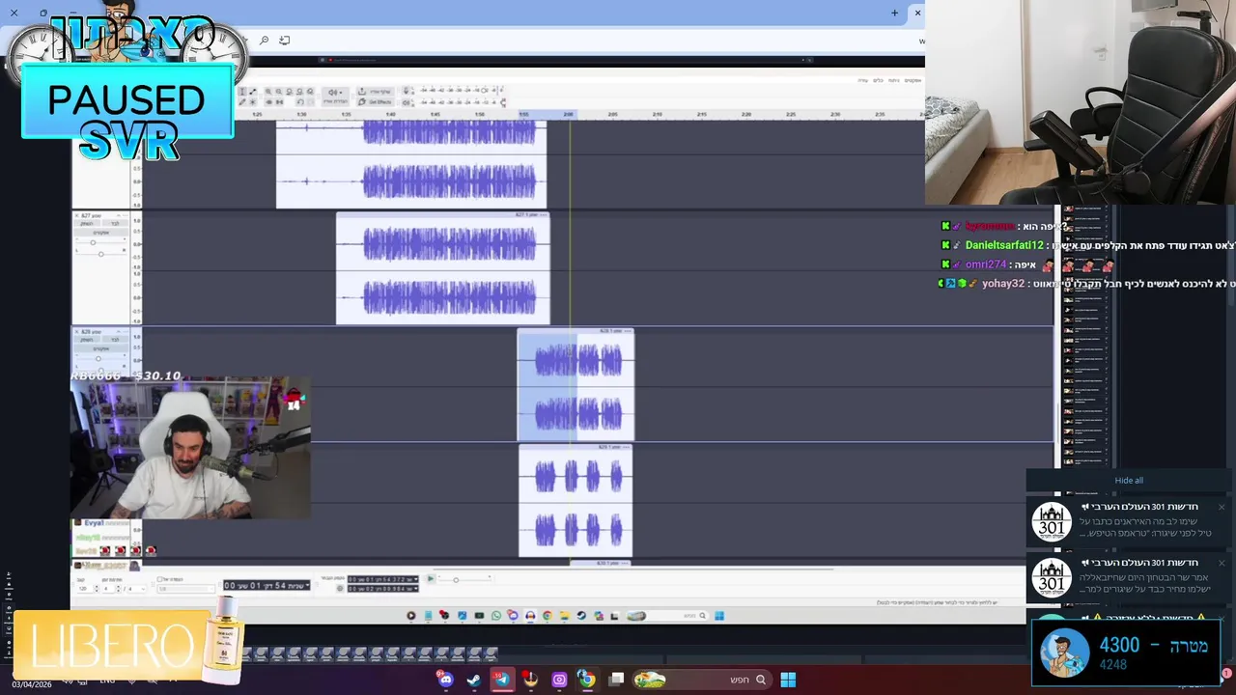This screenshot has width=1236, height=695.
Task: Click the Redo icon in Audacity
Action: click(x=310, y=102)
